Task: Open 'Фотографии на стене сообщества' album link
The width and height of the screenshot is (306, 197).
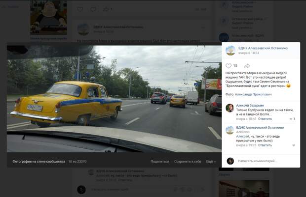Action: point(39,162)
